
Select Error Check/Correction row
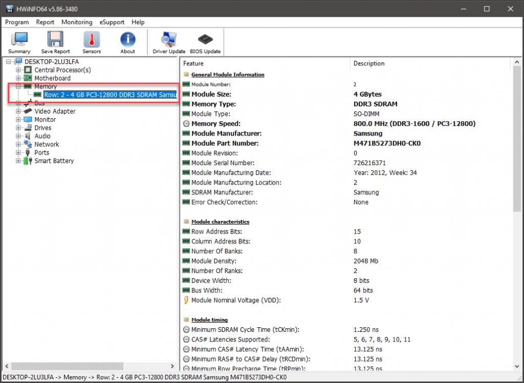(346, 202)
